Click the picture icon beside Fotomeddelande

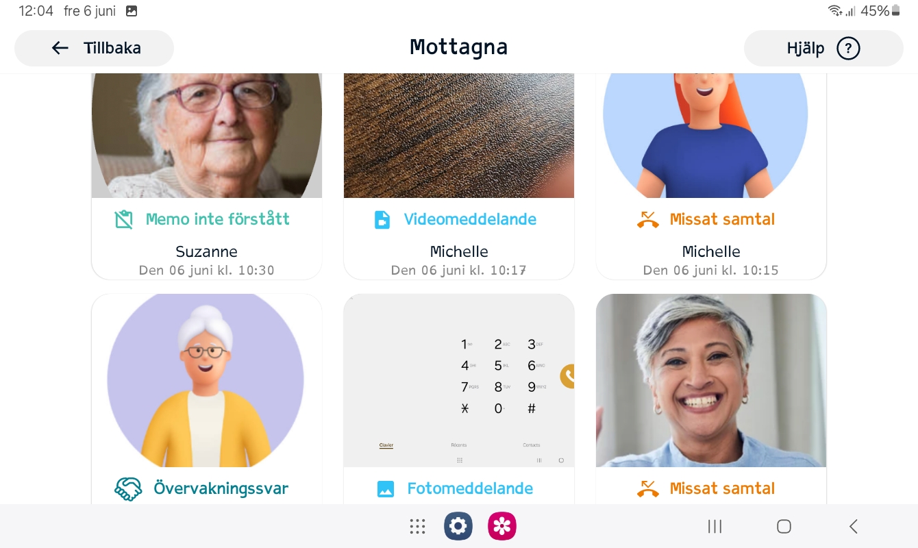pos(386,489)
